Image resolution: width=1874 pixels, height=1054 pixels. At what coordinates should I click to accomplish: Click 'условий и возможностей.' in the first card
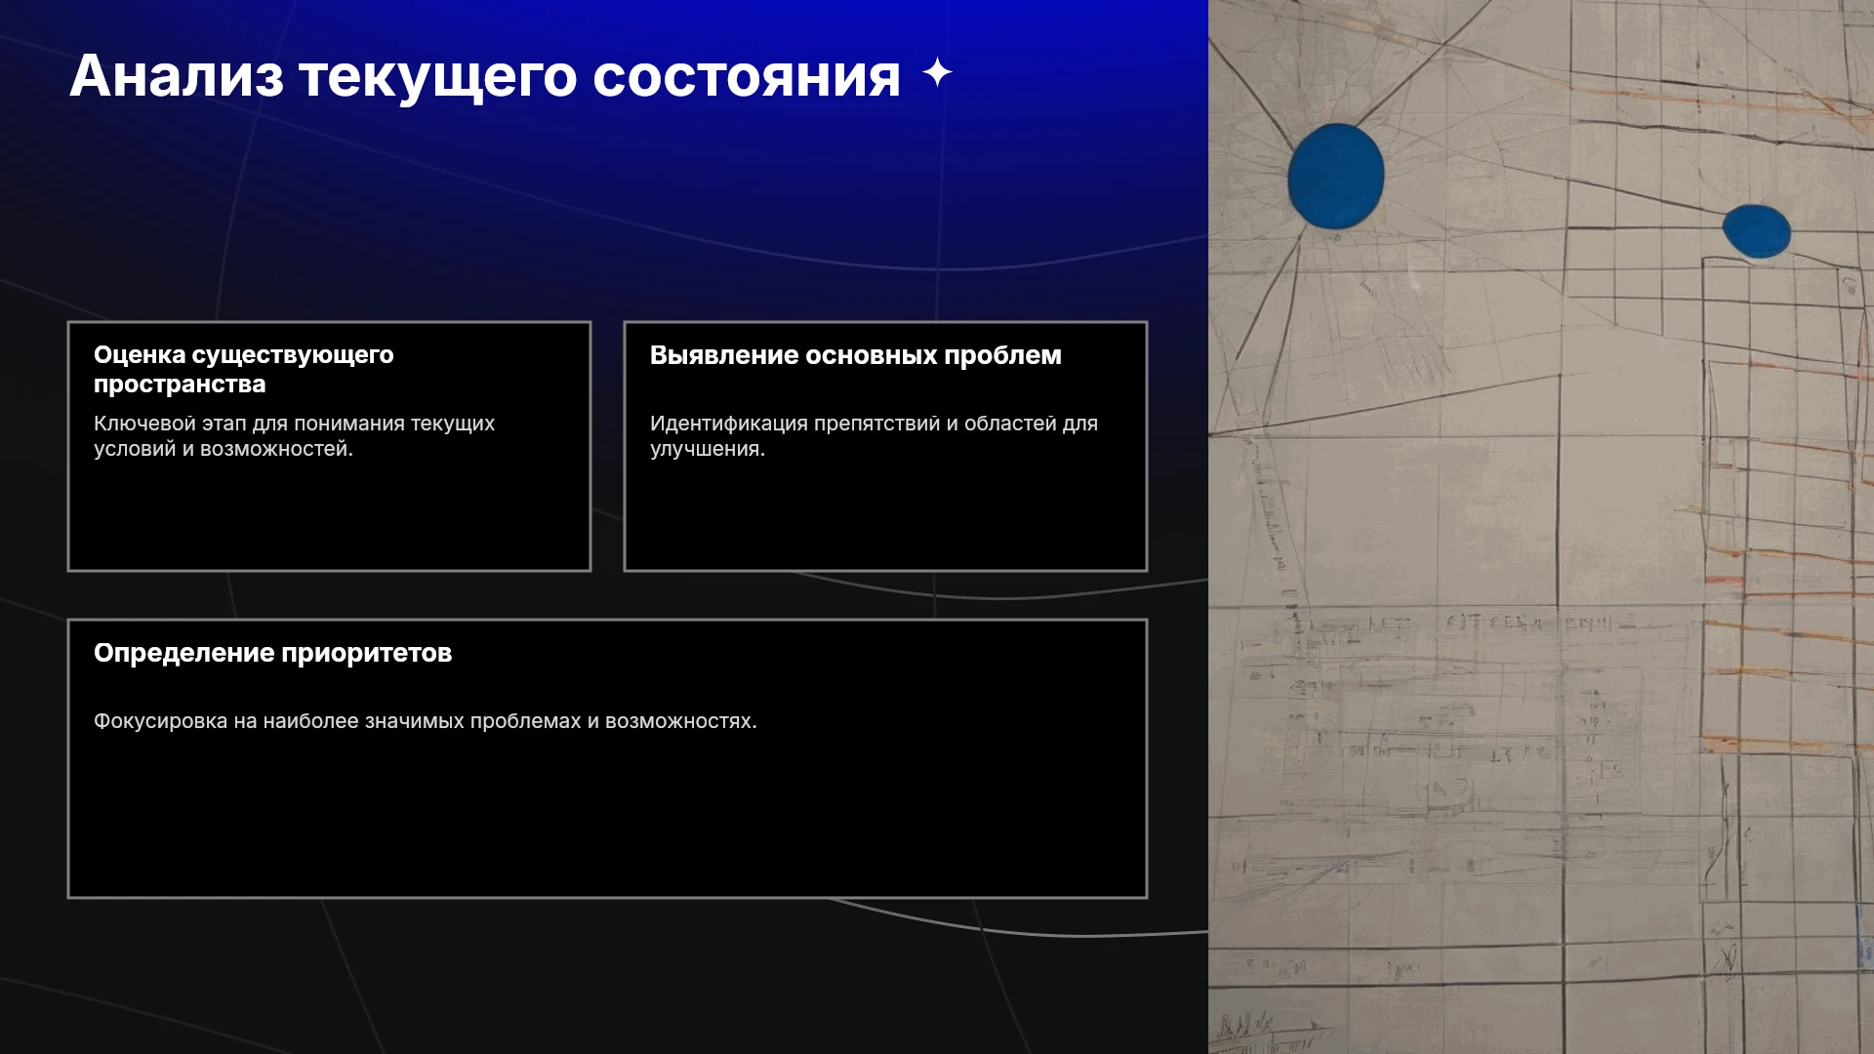224,449
